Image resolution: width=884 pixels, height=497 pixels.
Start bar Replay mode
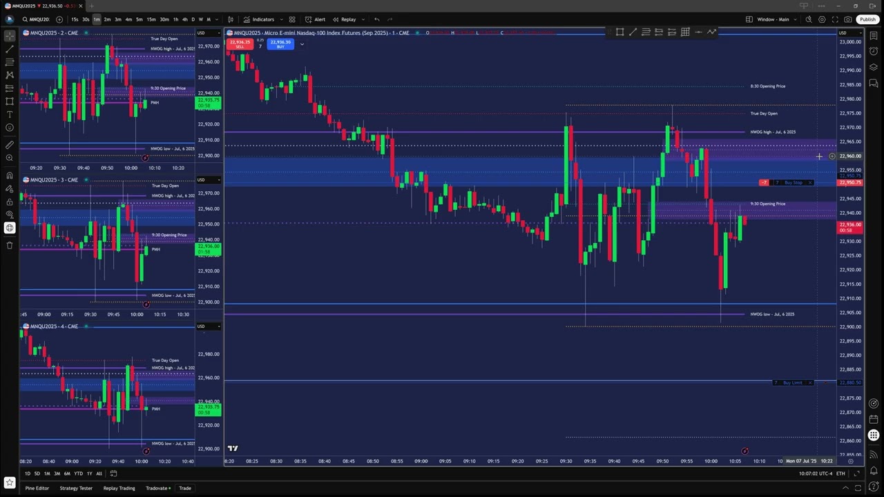345,19
